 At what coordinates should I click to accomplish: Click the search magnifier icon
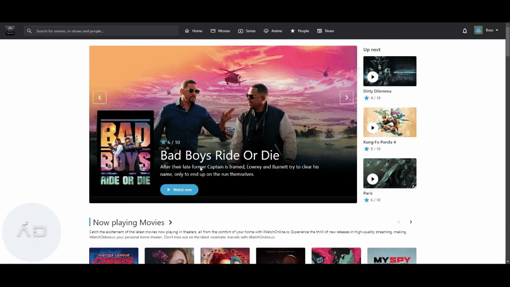[29, 31]
